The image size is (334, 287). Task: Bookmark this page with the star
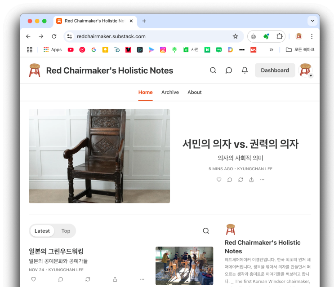(235, 36)
